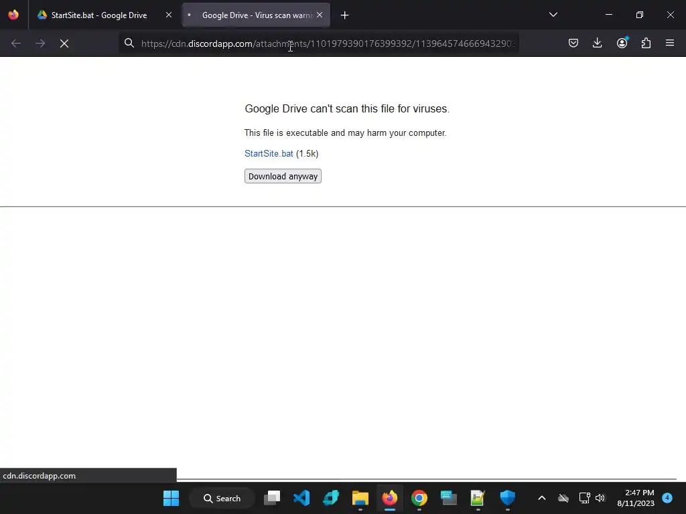The image size is (686, 514).
Task: Click the OneDrive cloud tray icon
Action: tap(563, 498)
